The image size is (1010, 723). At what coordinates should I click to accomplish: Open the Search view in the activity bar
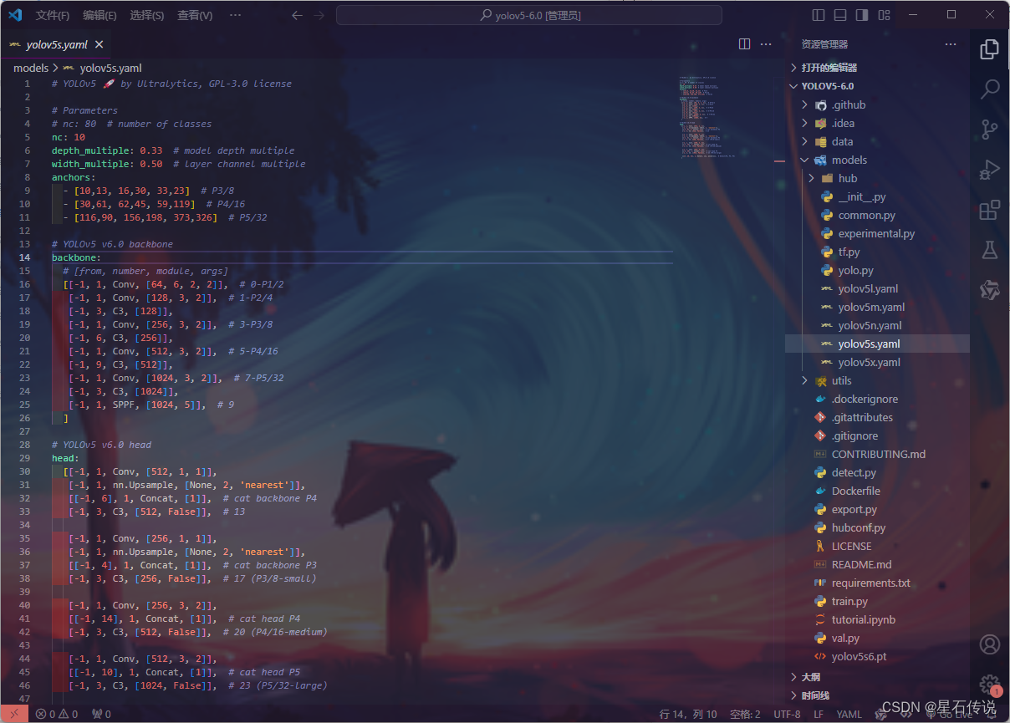click(x=990, y=89)
